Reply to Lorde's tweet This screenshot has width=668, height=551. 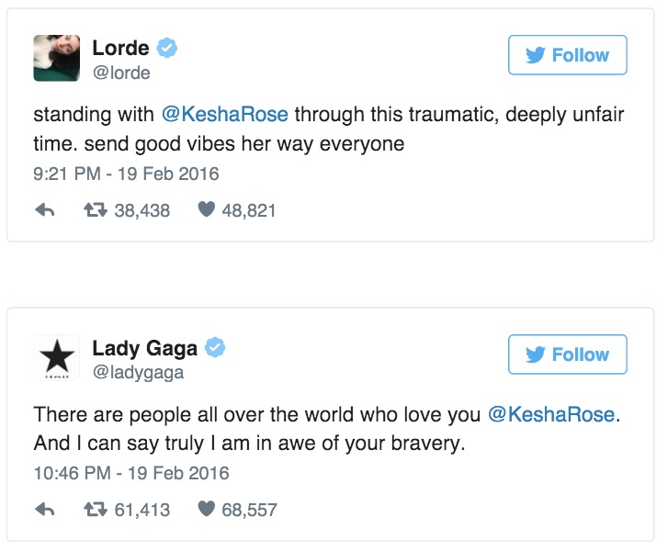tap(44, 210)
